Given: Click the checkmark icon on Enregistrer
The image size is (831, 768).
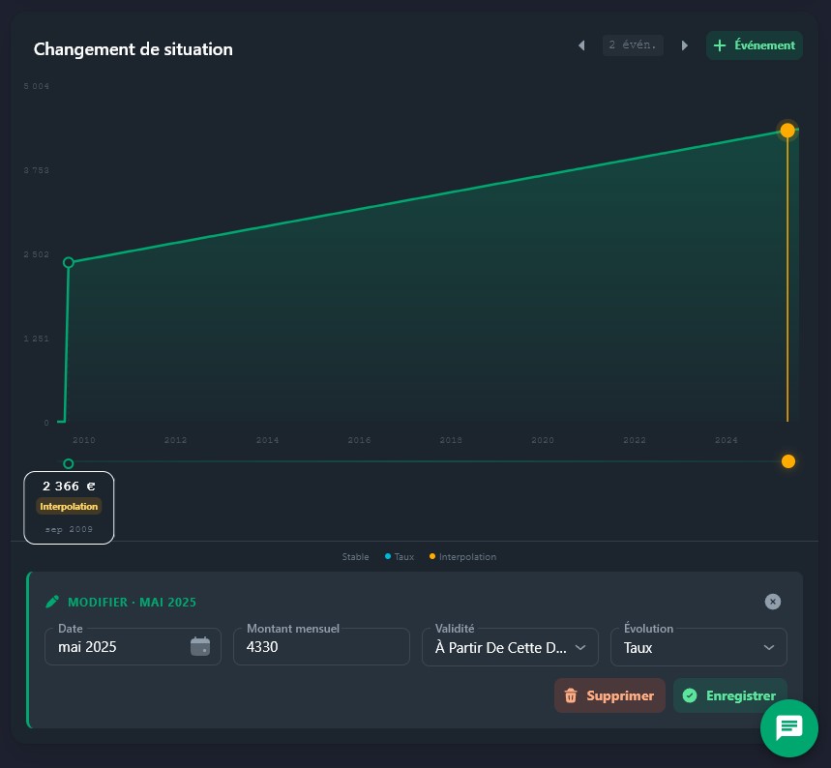Looking at the screenshot, I should 690,695.
